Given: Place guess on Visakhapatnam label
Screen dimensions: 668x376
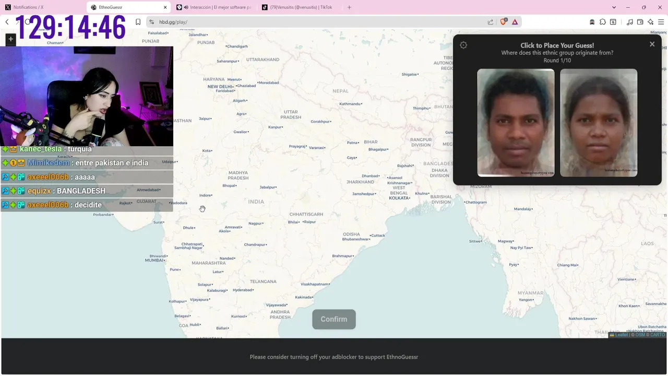Looking at the screenshot, I should pyautogui.click(x=315, y=284).
